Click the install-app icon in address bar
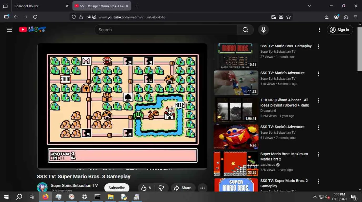Viewport: 362px width, 202px height. click(x=281, y=17)
